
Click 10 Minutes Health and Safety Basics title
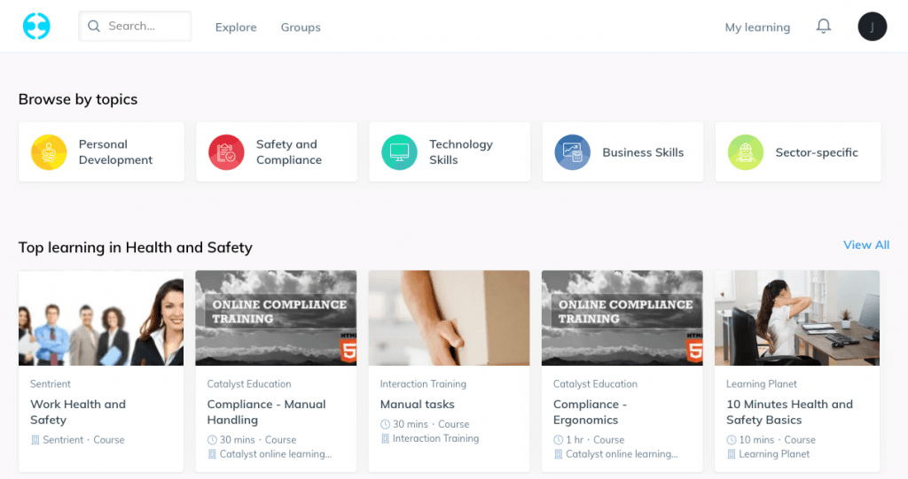pyautogui.click(x=789, y=412)
